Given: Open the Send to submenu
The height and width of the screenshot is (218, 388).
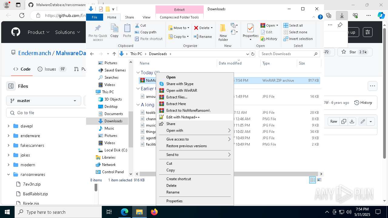Looking at the screenshot, I should (x=194, y=155).
